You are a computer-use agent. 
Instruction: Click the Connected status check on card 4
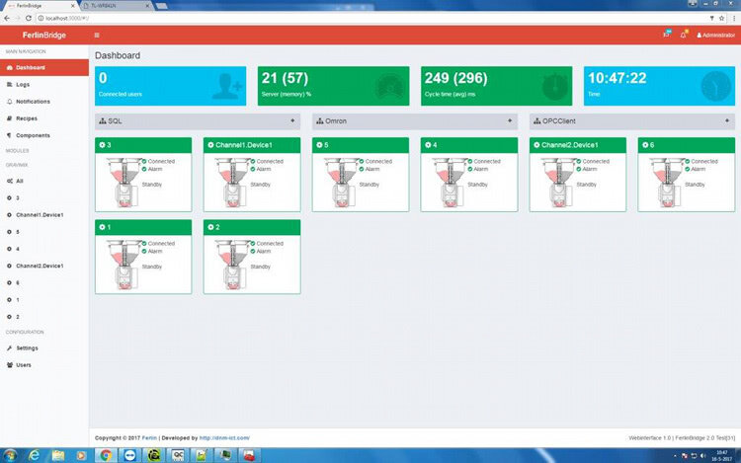[x=470, y=162]
